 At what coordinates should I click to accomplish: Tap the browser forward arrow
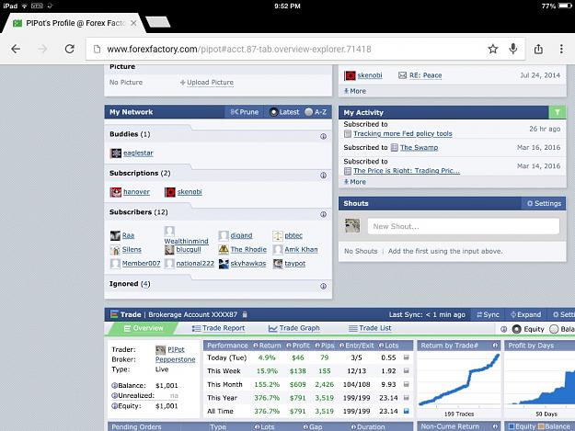(x=42, y=49)
